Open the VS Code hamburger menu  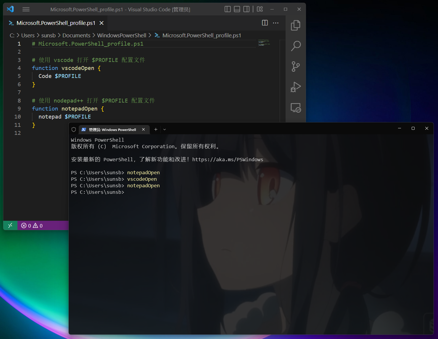point(26,9)
